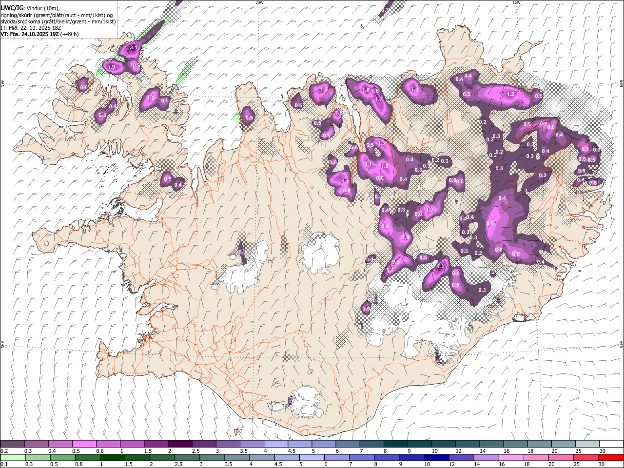
Task: Click the '0.1' label in the rain legend
Action: pos(4,465)
